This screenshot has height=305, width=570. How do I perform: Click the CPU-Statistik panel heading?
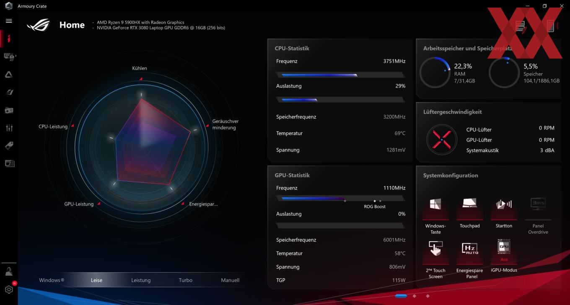[x=292, y=48]
